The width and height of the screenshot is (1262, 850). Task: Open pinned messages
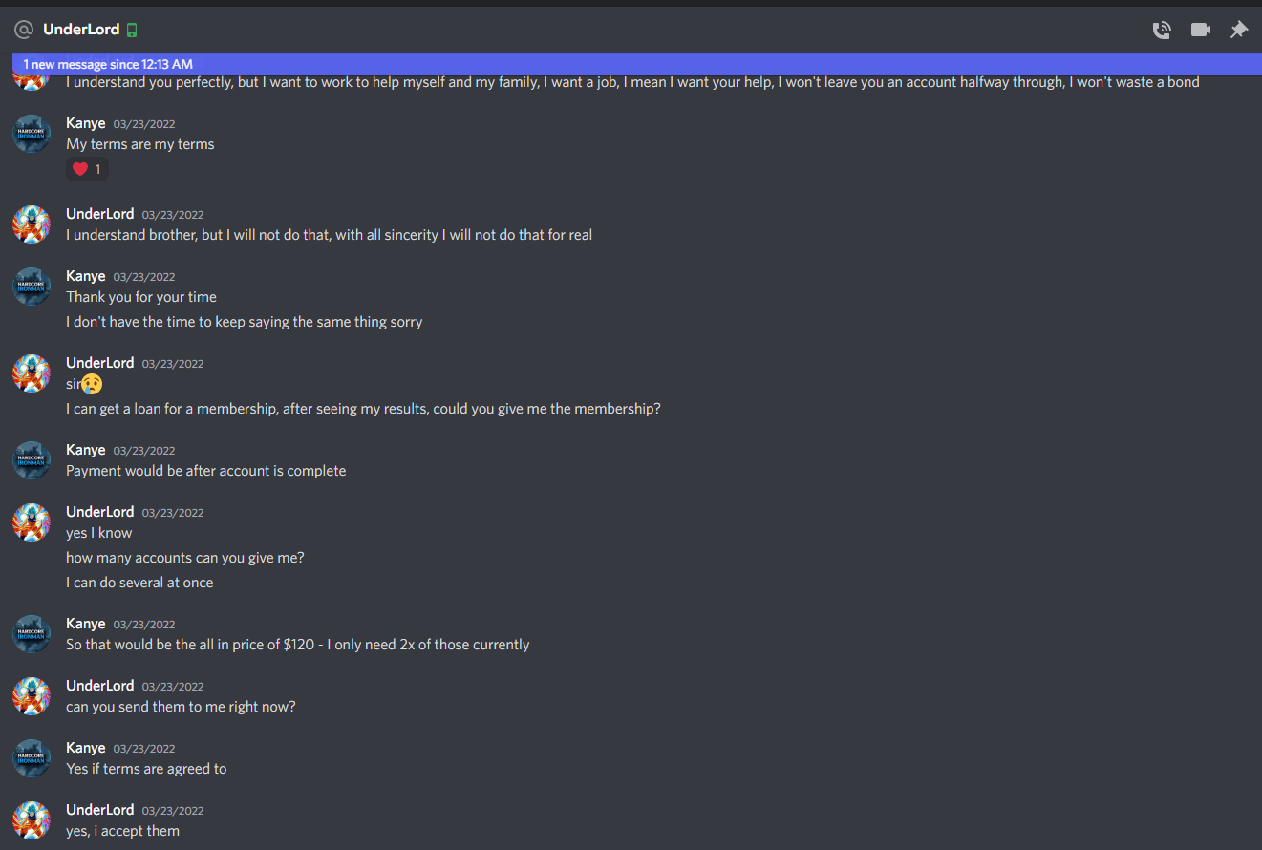click(x=1239, y=30)
